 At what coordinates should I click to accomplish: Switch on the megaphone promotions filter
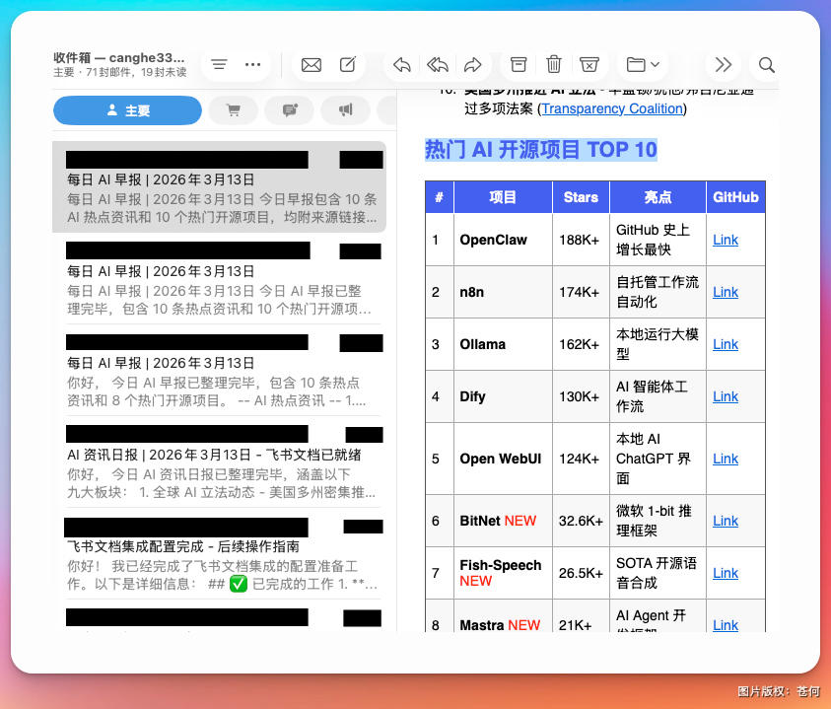click(x=345, y=109)
